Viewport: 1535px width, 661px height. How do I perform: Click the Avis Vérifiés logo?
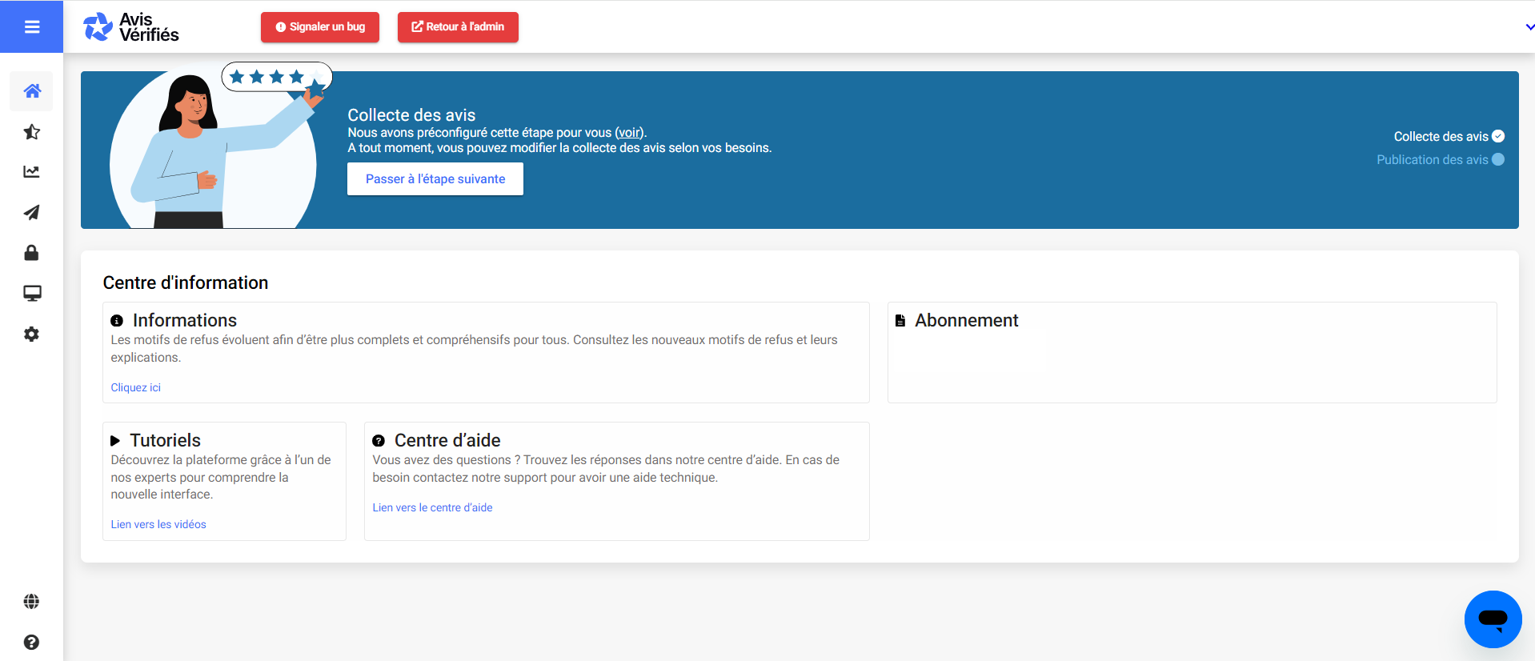coord(132,27)
